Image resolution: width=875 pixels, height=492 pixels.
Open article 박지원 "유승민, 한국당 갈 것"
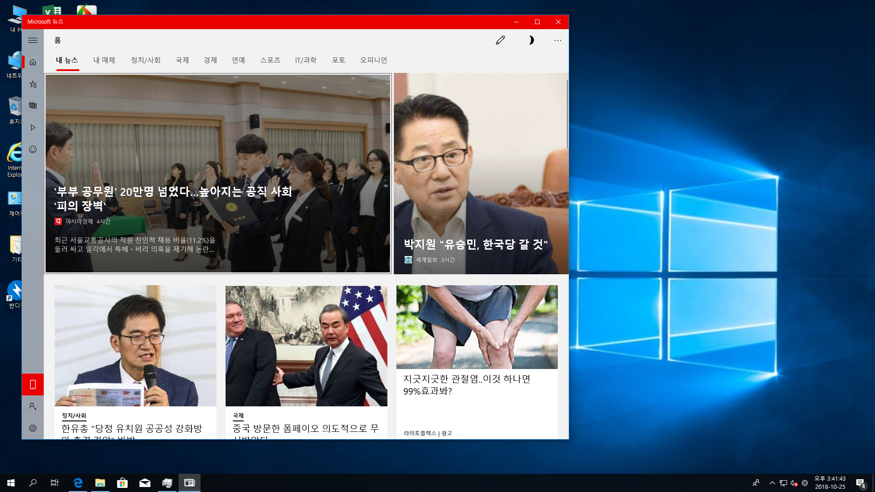[x=475, y=244]
